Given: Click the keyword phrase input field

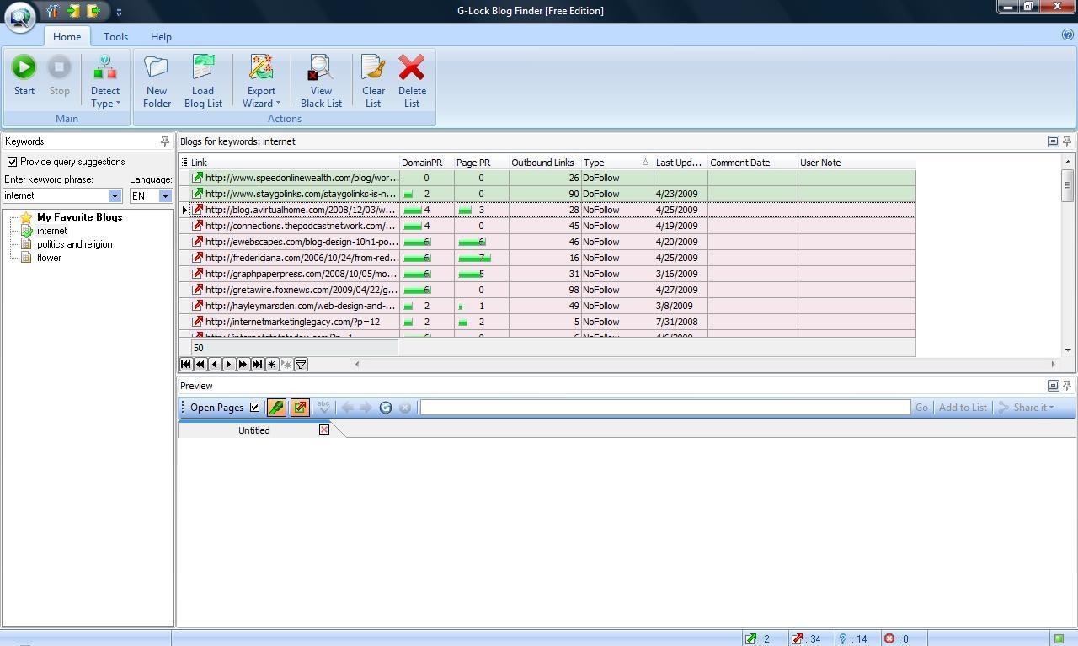Looking at the screenshot, I should [x=56, y=195].
